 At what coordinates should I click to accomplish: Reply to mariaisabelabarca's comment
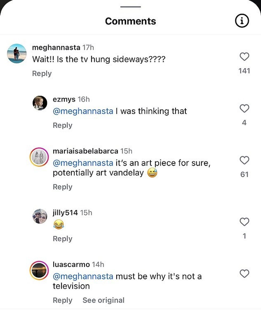point(63,187)
